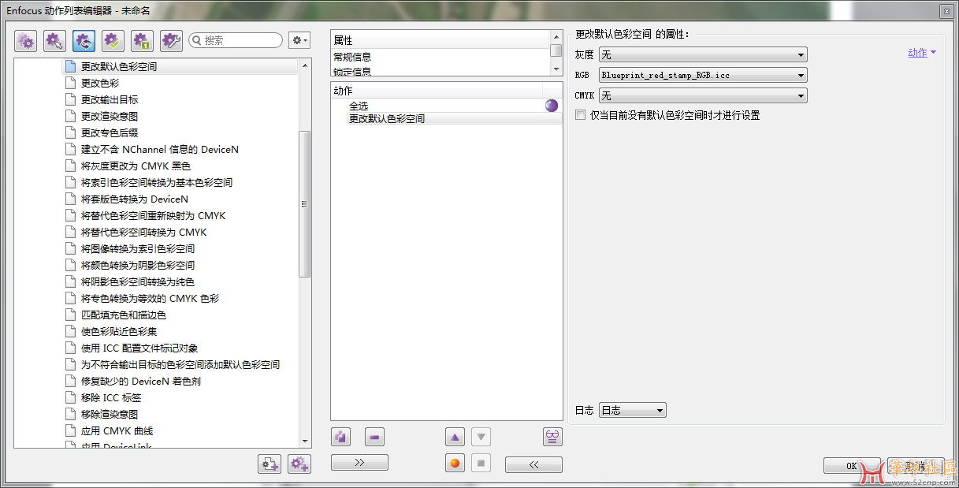Start recording with the orange circle button
This screenshot has height=488, width=959.
pos(455,464)
